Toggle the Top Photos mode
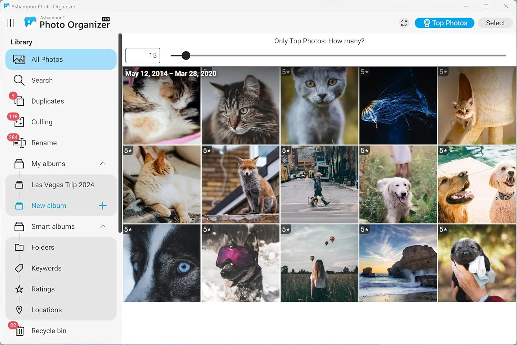The height and width of the screenshot is (345, 517). pyautogui.click(x=444, y=23)
